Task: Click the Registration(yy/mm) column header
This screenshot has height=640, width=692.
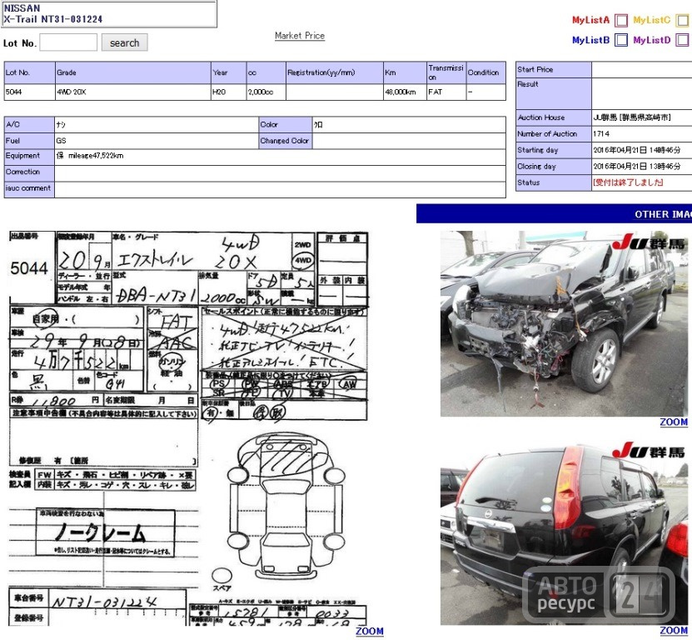Action: click(335, 72)
